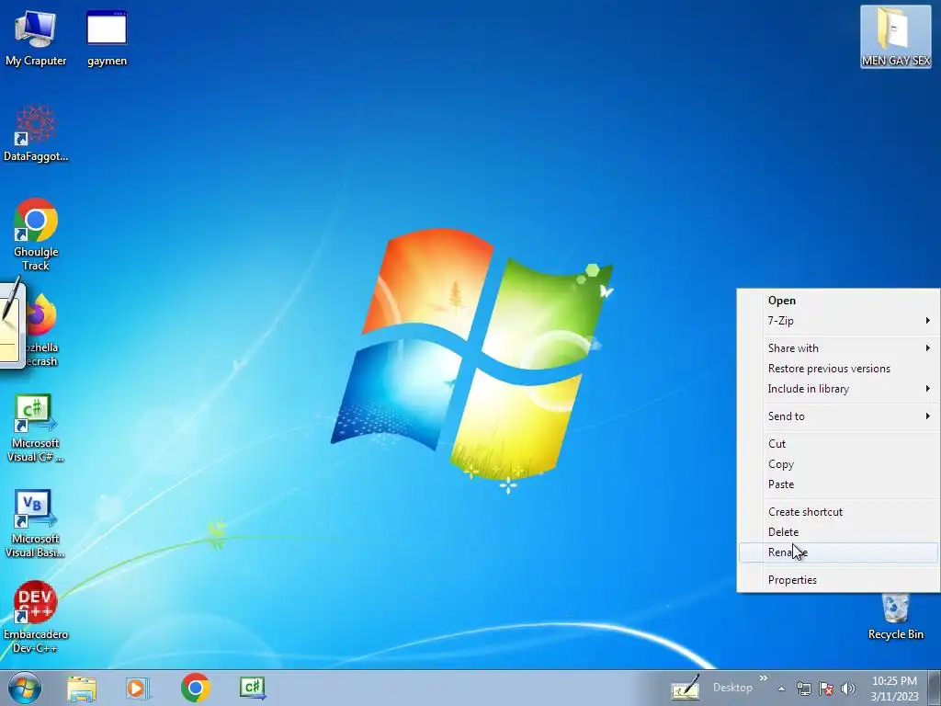The width and height of the screenshot is (941, 706).
Task: Select the My Craputer desktop icon
Action: tap(36, 38)
